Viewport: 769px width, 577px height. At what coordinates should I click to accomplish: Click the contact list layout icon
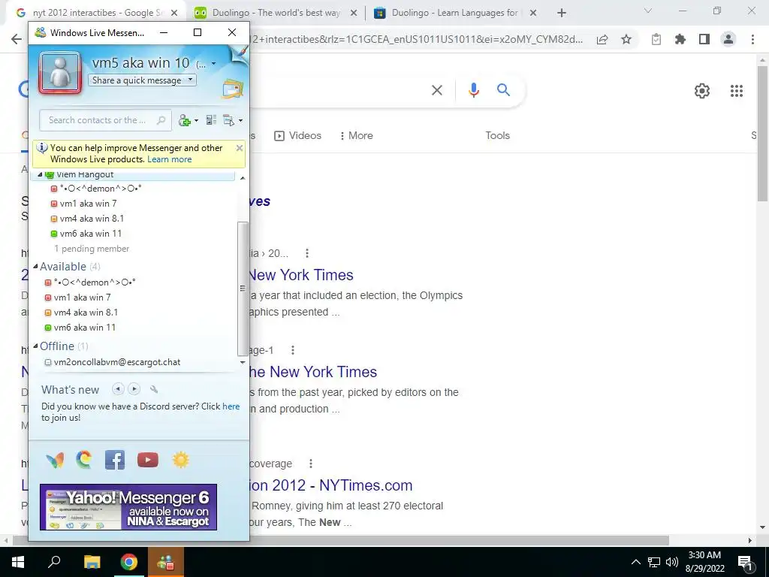coord(211,120)
